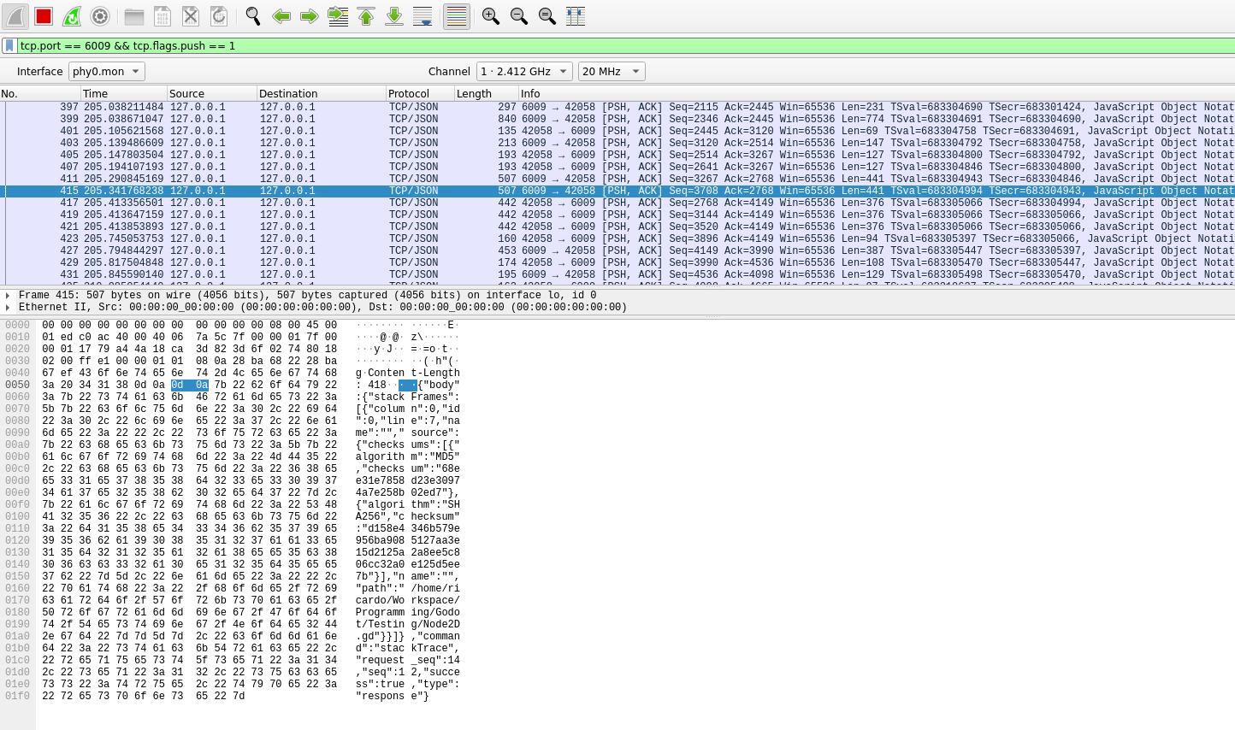Click ASCII text 'g·Conten' in hex dump
The image size is (1235, 730).
[381, 374]
